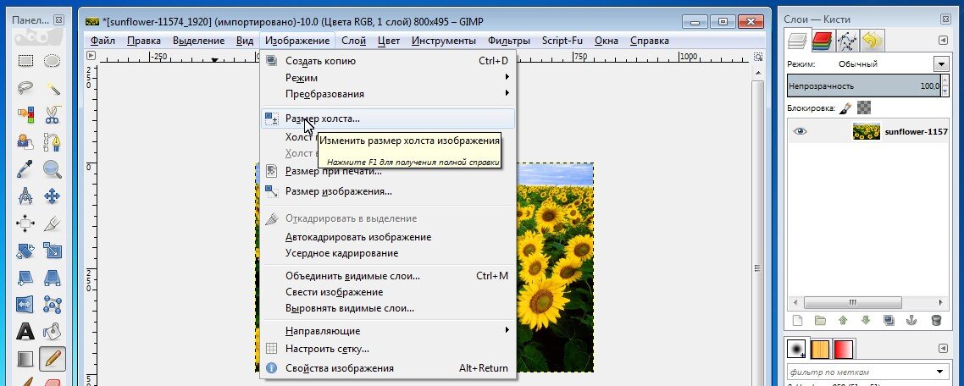Select the Pencil tool
The image size is (964, 386).
53,358
